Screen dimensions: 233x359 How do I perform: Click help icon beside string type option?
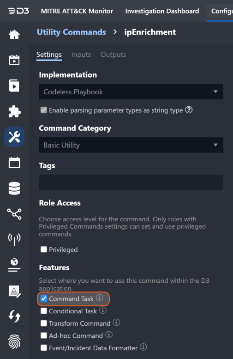189,110
